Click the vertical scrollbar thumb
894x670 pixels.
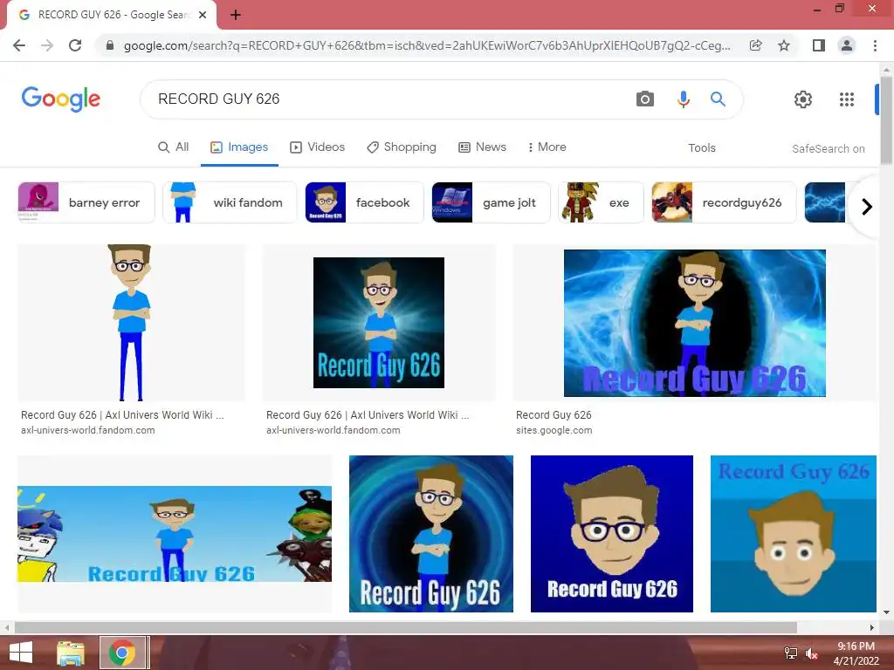(886, 120)
